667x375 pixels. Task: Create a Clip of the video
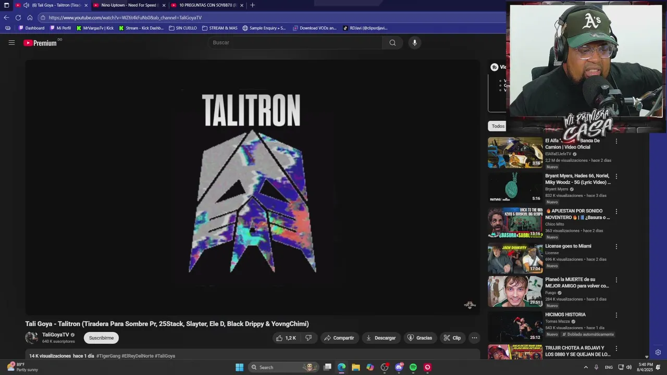coord(452,338)
